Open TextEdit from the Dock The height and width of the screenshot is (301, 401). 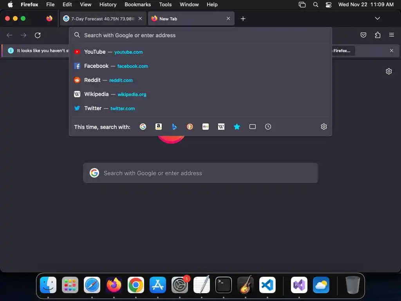point(202,285)
